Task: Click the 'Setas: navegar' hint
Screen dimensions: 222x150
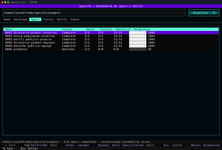Action: 77,145
